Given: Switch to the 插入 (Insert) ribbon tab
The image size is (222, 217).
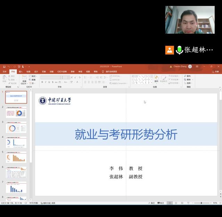Looking at the screenshot, I should 21,72.
